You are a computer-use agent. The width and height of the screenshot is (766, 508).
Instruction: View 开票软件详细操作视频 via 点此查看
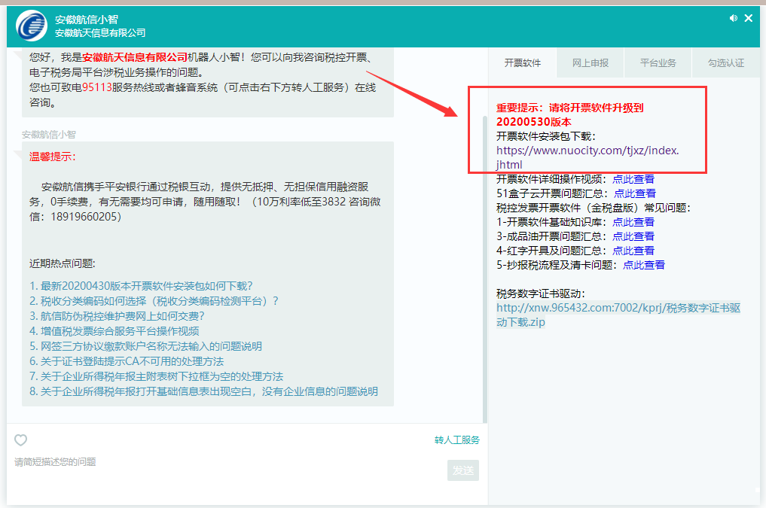633,179
